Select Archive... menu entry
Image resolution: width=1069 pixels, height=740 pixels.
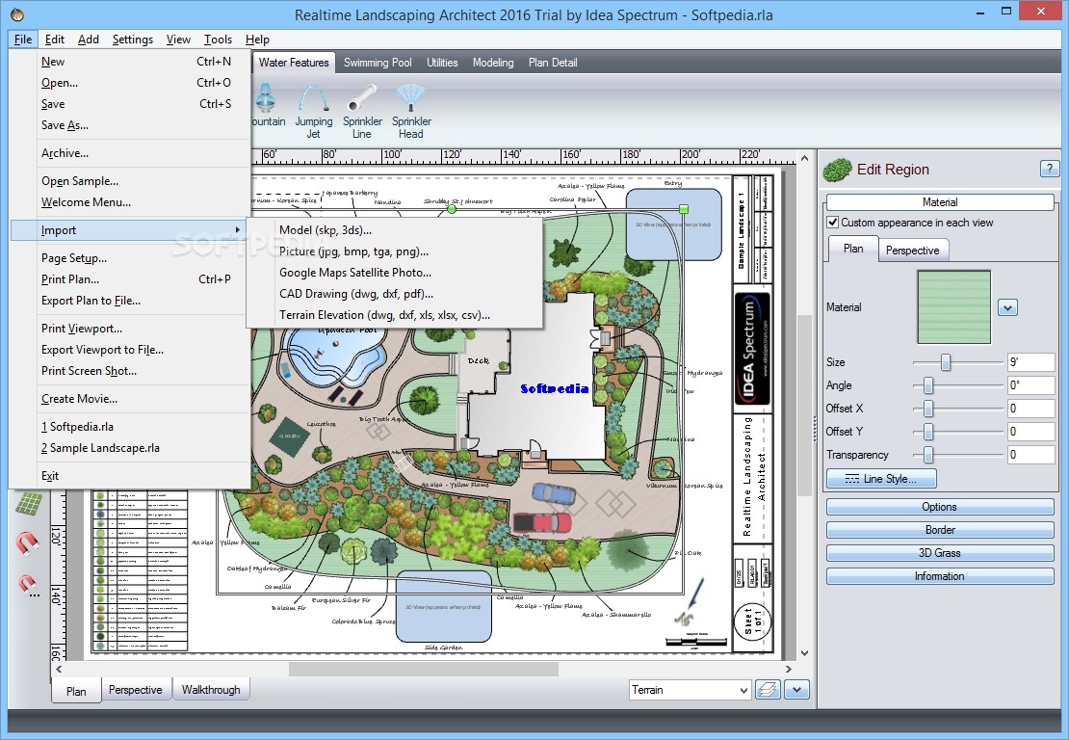[x=130, y=153]
